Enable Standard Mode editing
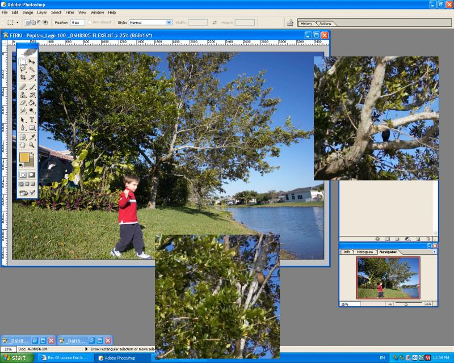454x363 pixels. point(23,175)
